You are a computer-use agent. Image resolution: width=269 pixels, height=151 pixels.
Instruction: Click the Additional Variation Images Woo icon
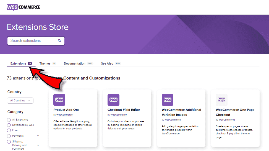click(168, 100)
